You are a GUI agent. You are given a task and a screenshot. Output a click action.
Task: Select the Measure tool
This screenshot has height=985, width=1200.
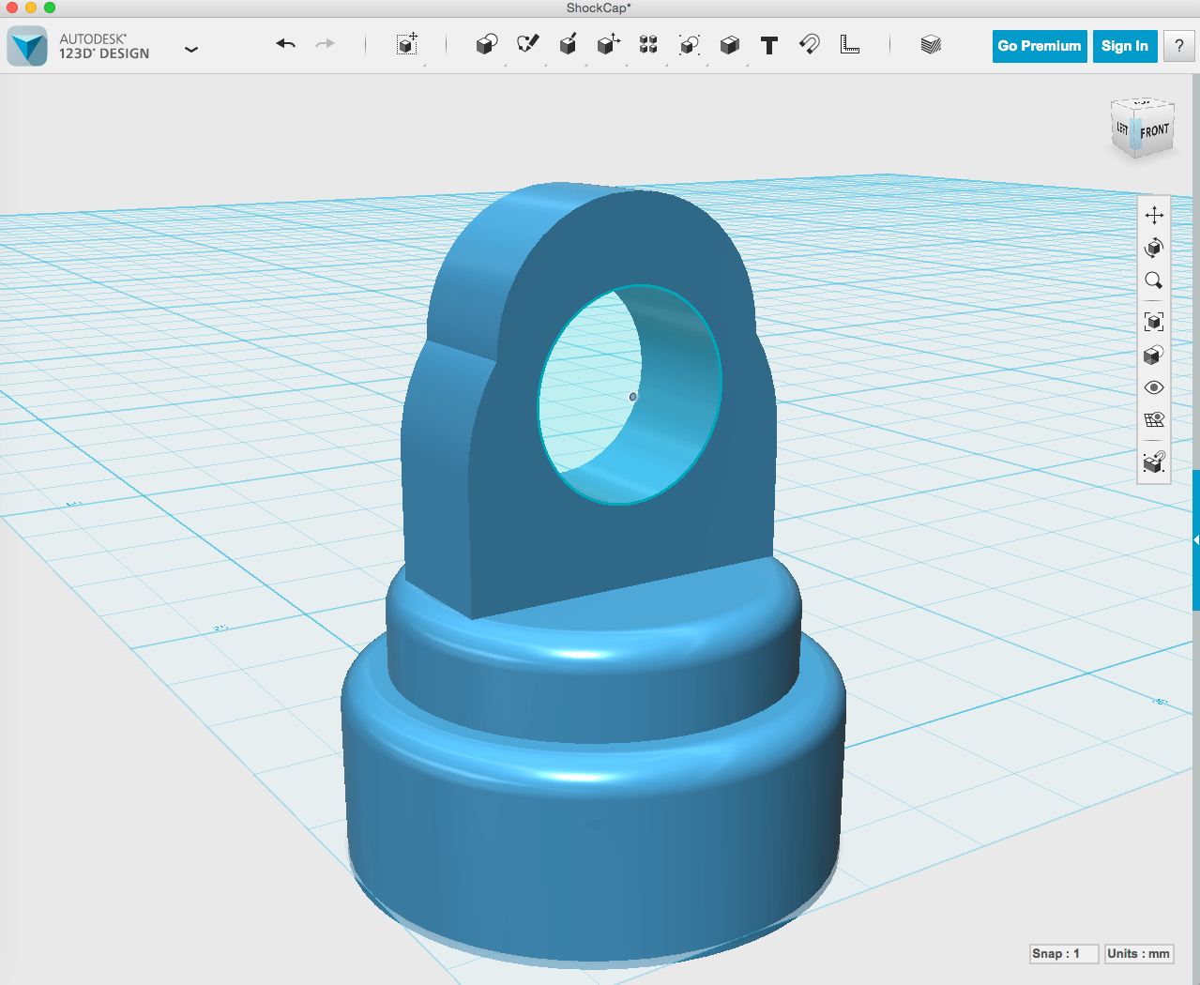(850, 44)
